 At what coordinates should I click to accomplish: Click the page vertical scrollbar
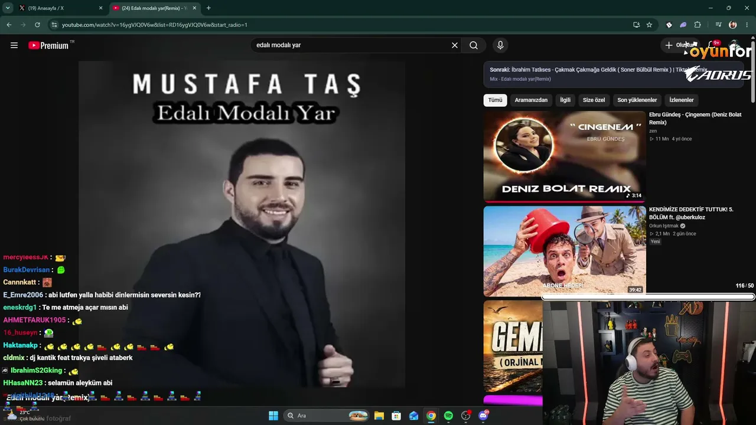(x=753, y=71)
